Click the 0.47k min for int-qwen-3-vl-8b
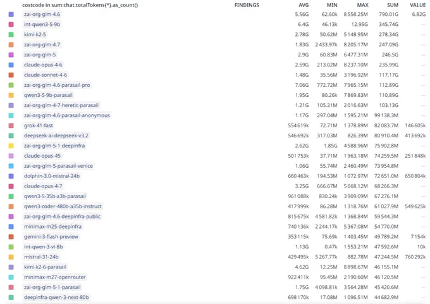Image resolution: width=430 pixels, height=304 pixels. click(331, 247)
